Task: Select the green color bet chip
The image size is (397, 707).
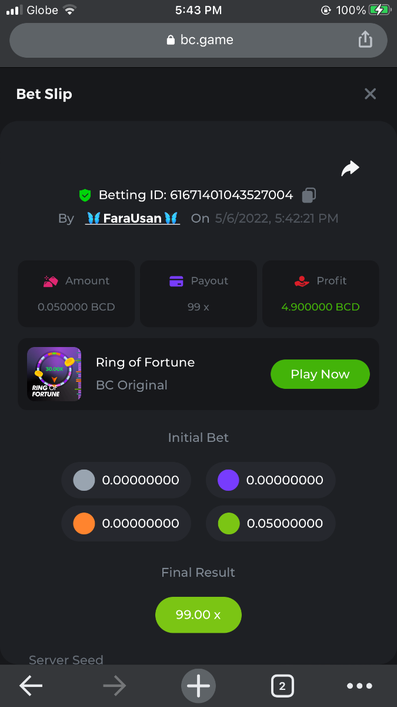Action: pos(228,523)
